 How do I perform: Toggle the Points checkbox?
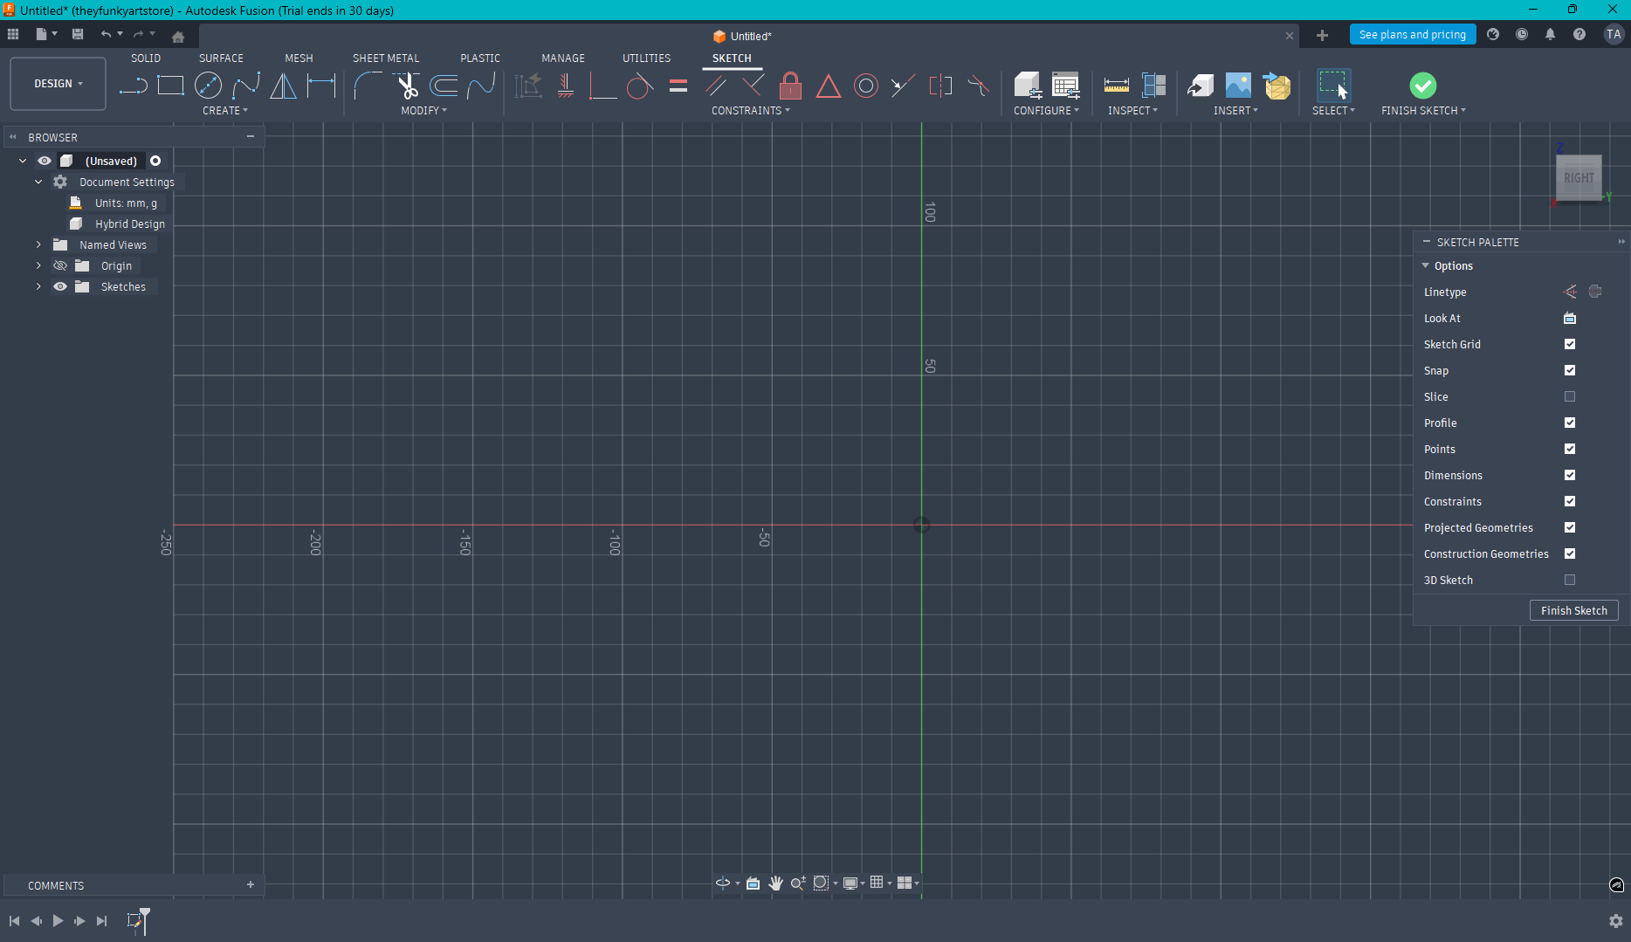(x=1570, y=449)
